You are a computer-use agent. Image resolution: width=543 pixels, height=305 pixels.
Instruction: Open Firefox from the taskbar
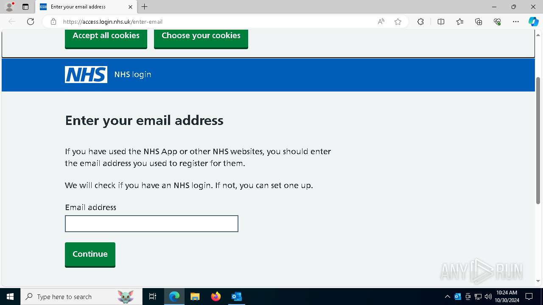[x=216, y=297]
